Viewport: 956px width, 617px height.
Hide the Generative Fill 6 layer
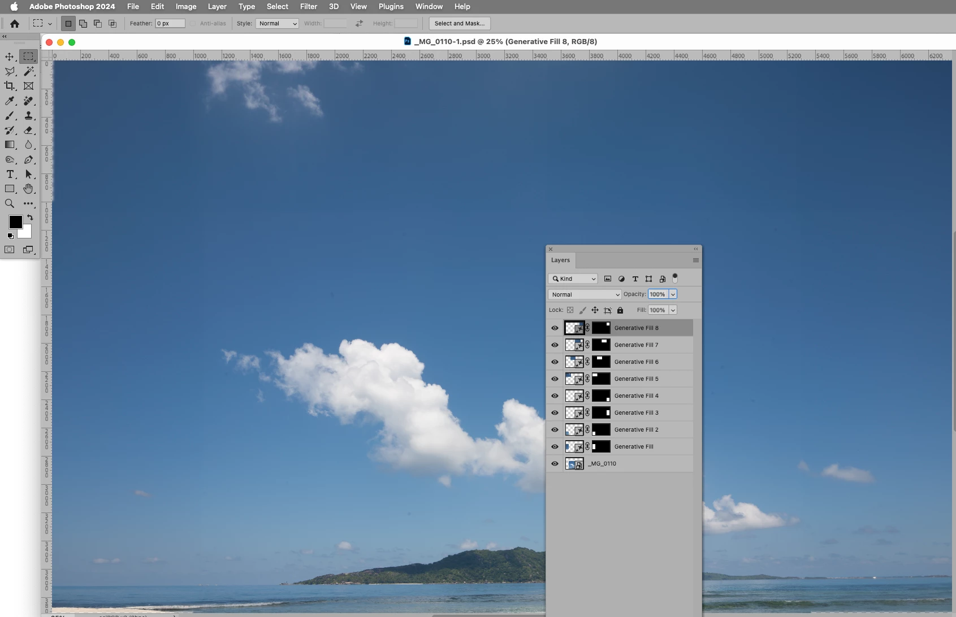[x=555, y=362]
